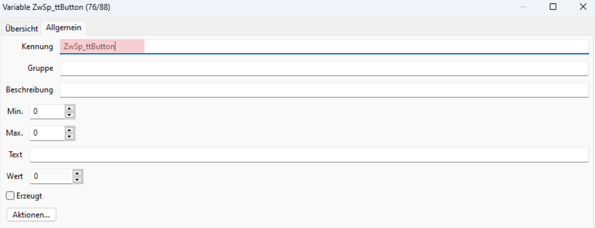Maximize the Variable ZwSp_ttButton window

coord(553,7)
